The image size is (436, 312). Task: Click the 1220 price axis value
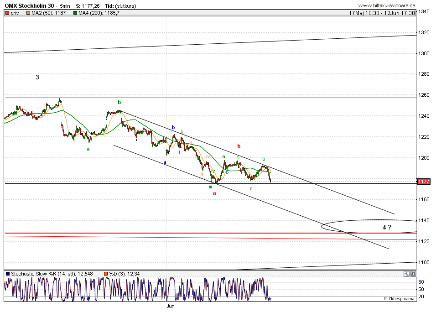424,137
